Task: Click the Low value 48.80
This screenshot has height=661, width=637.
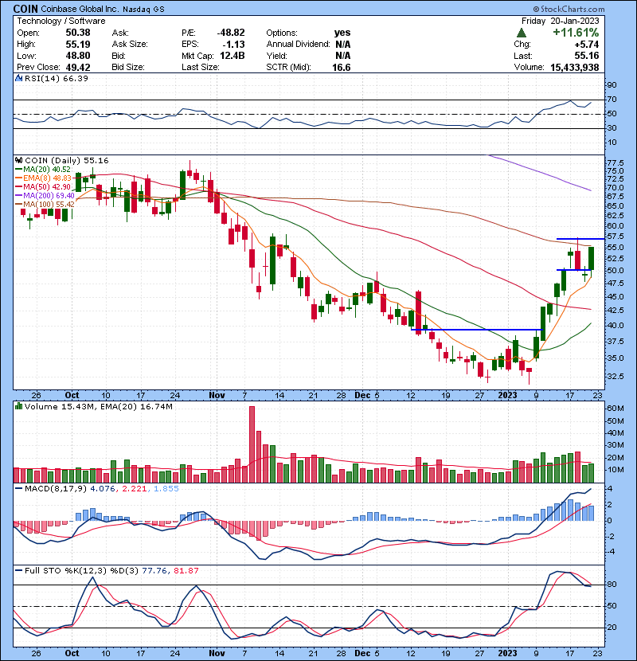Action: (x=77, y=56)
